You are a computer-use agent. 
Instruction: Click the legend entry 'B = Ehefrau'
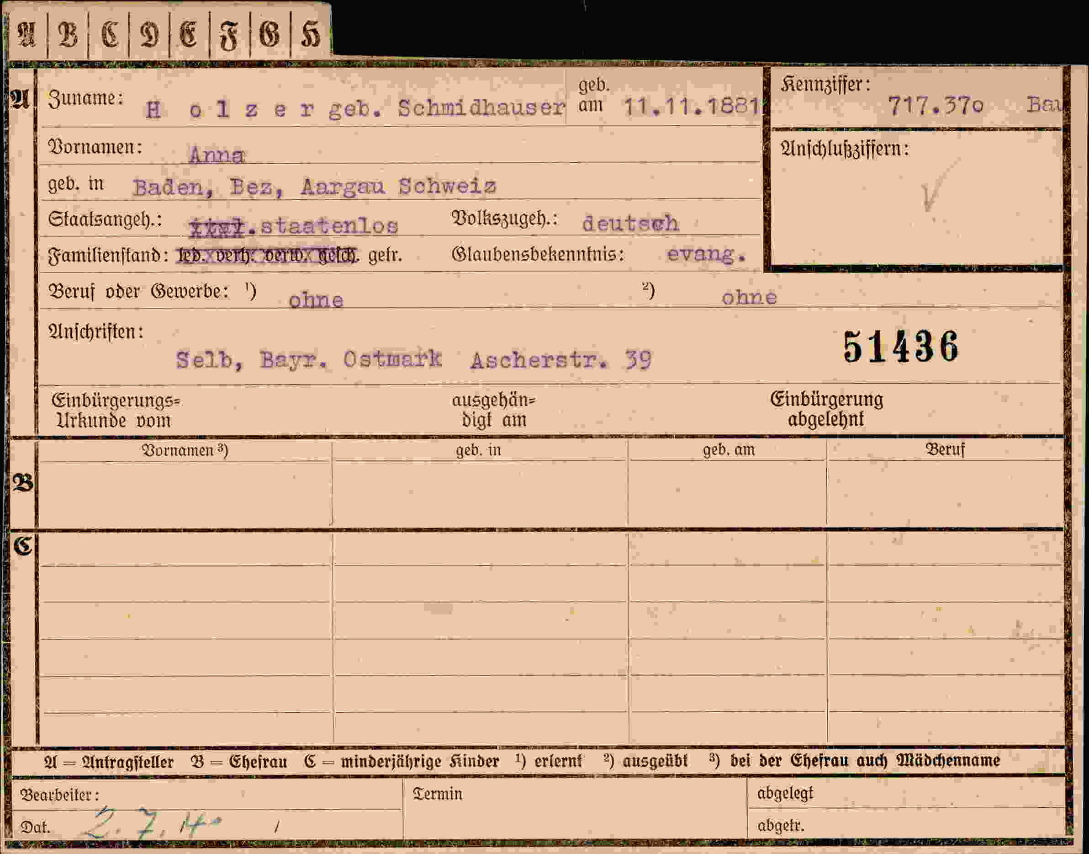click(x=239, y=762)
